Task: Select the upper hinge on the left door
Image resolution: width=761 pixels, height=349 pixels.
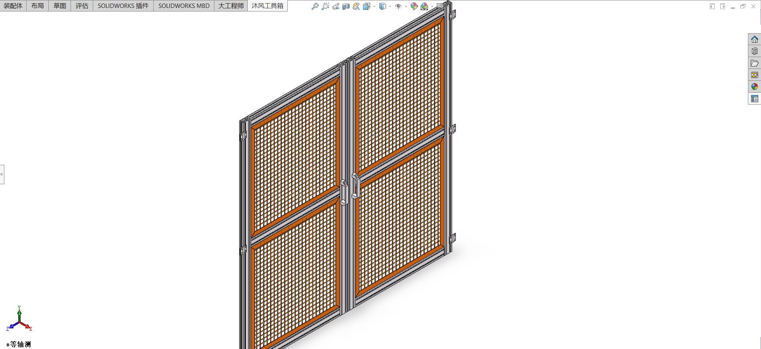Action: 243,136
